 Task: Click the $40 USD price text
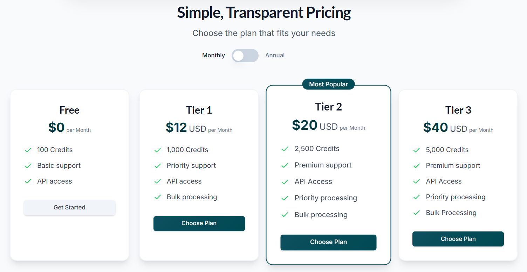pyautogui.click(x=445, y=128)
